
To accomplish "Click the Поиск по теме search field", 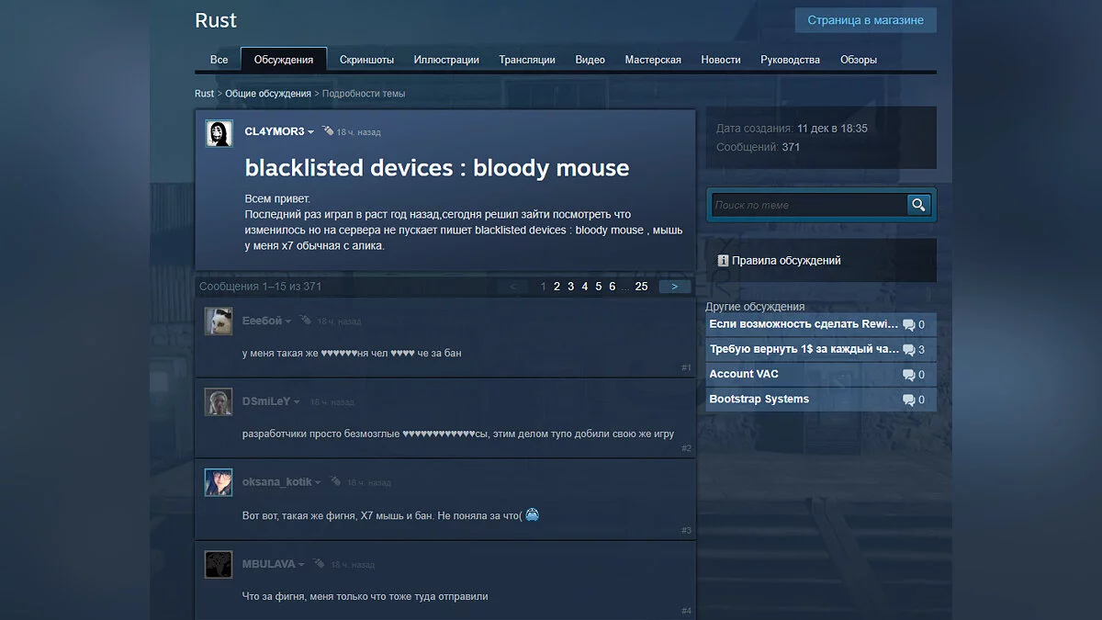I will tap(809, 205).
